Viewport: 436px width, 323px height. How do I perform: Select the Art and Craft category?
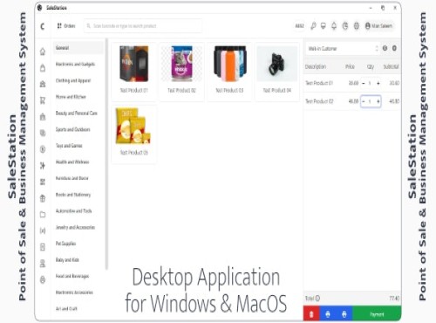(66, 308)
